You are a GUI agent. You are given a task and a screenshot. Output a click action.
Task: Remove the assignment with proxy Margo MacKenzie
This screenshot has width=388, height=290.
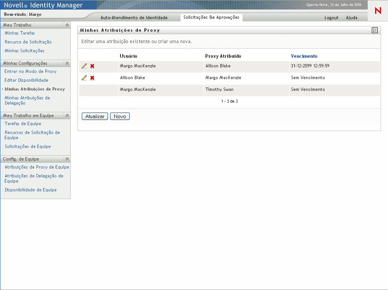coord(92,78)
